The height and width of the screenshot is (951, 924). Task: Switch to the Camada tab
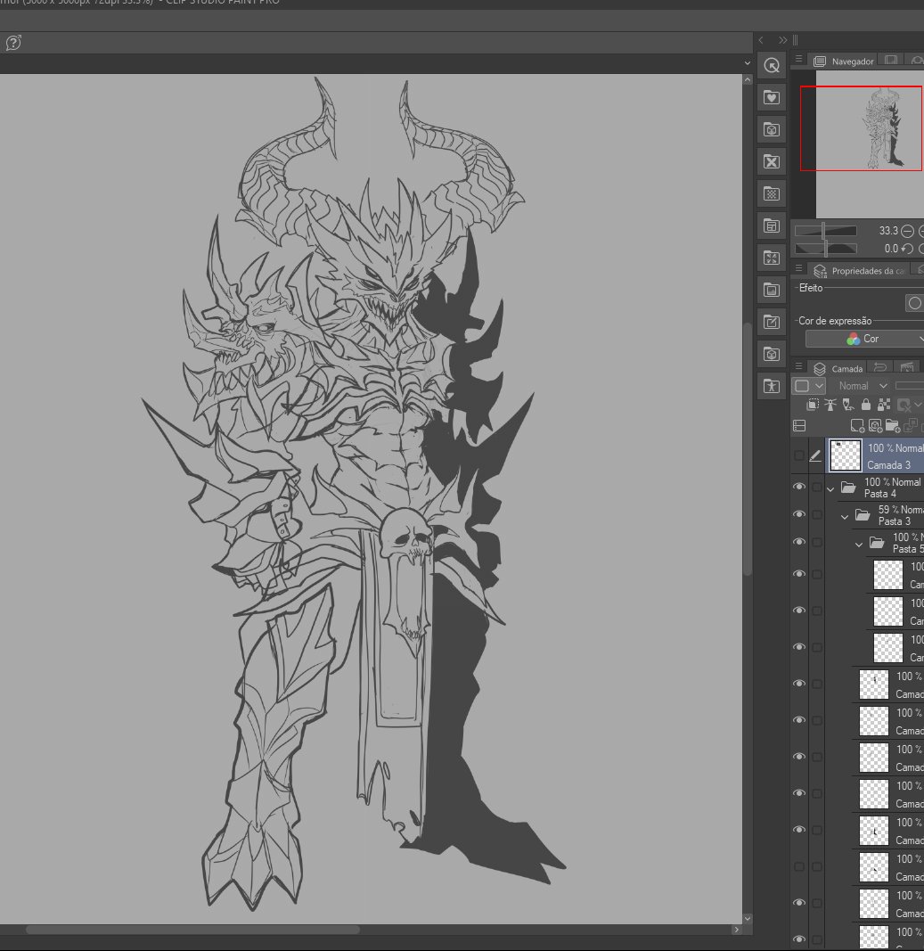coord(838,368)
